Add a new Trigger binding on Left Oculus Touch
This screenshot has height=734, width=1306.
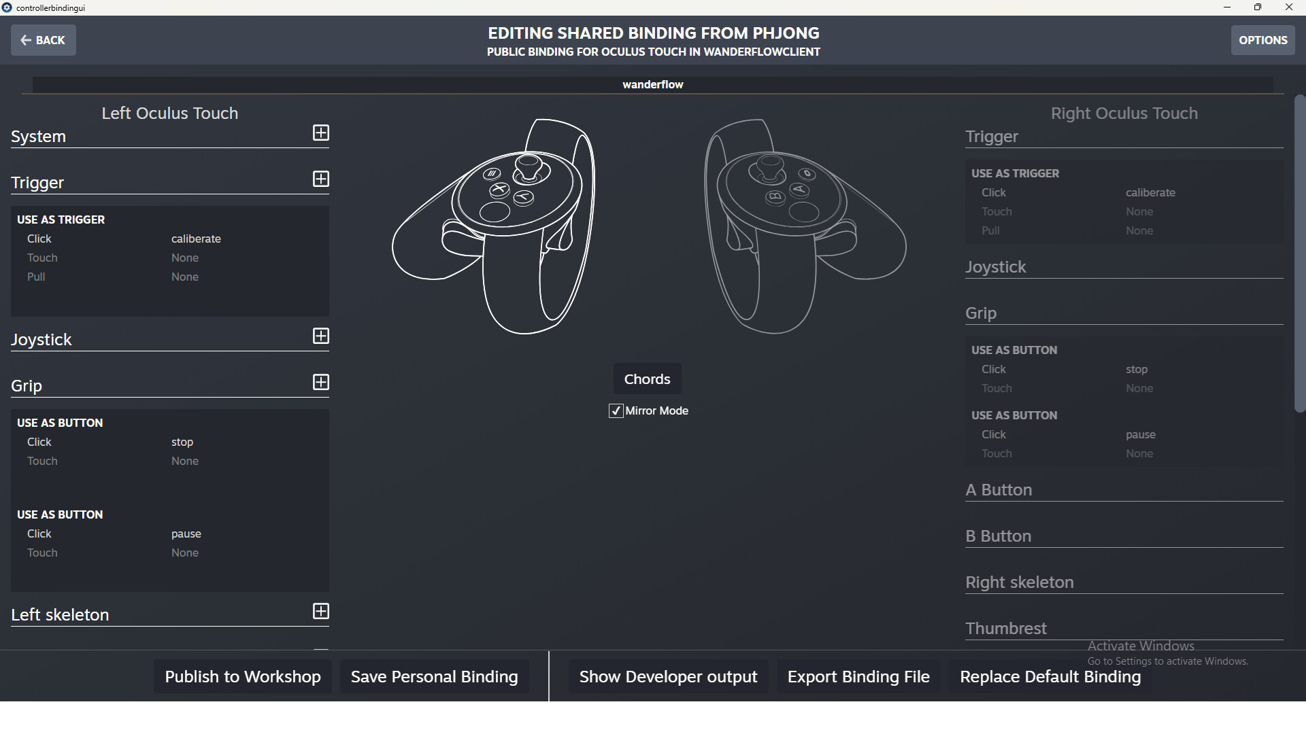pyautogui.click(x=320, y=179)
